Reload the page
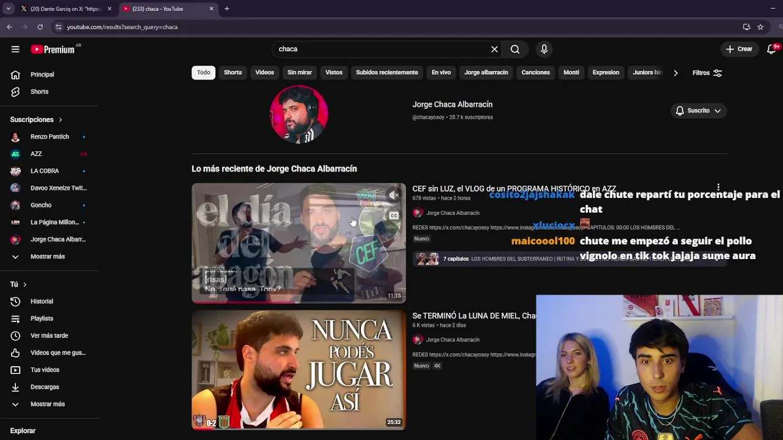Viewport: 783px width, 440px height. [x=40, y=27]
